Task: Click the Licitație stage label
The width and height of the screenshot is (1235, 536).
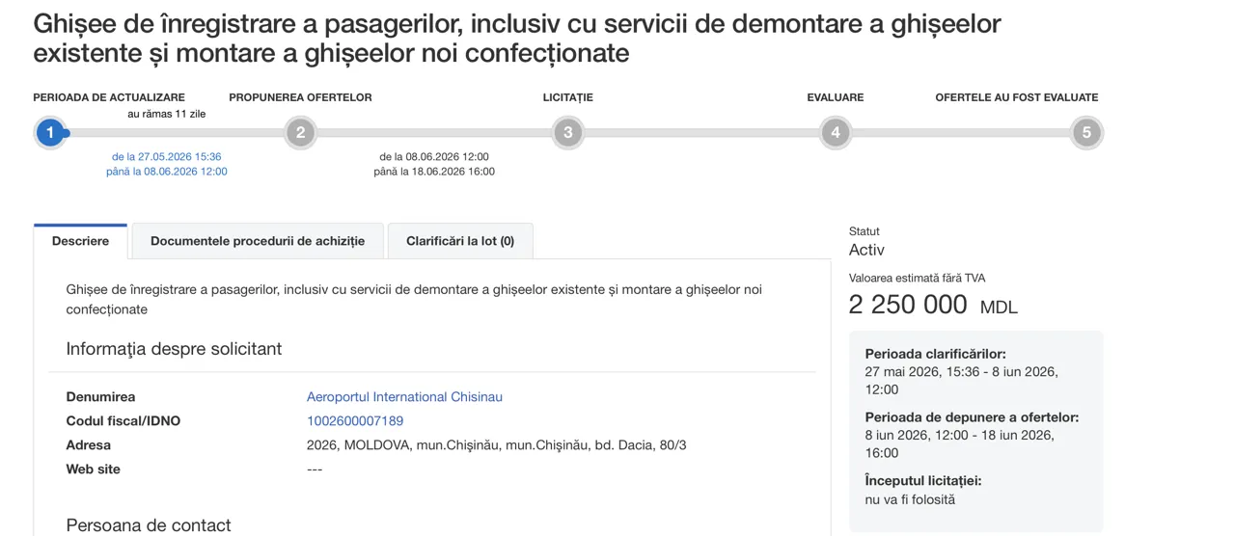Action: click(568, 97)
